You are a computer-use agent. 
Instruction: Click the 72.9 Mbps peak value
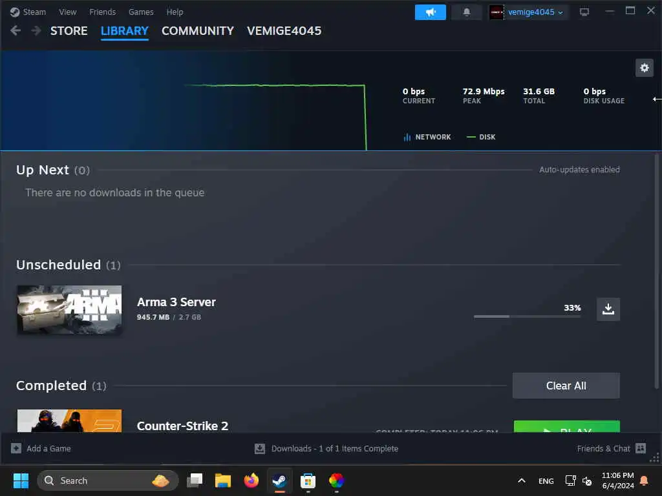(x=484, y=91)
